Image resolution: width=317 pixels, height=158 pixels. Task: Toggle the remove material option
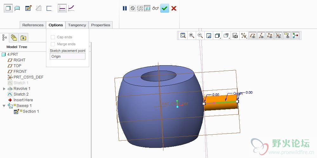click(x=39, y=8)
